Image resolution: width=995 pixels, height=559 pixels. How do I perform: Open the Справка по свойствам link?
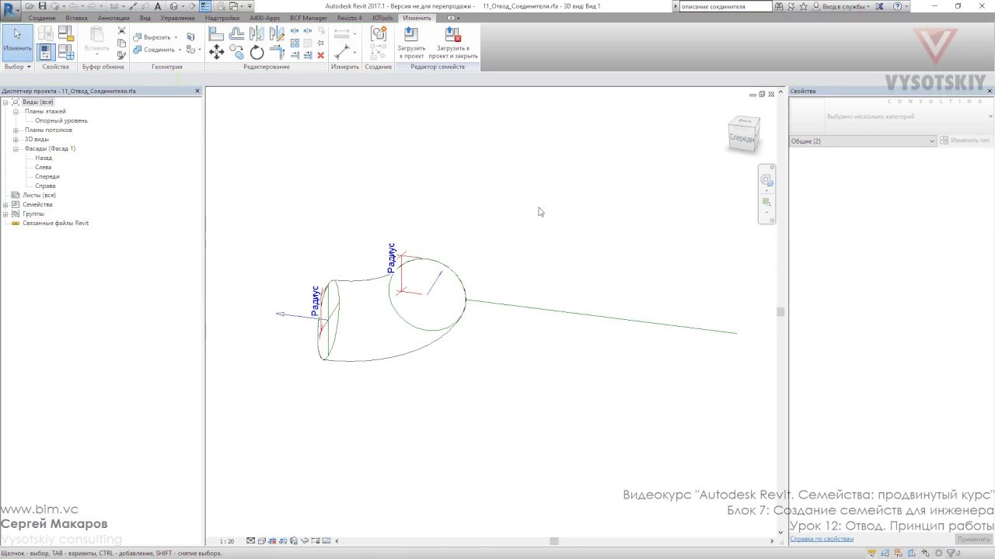[822, 539]
